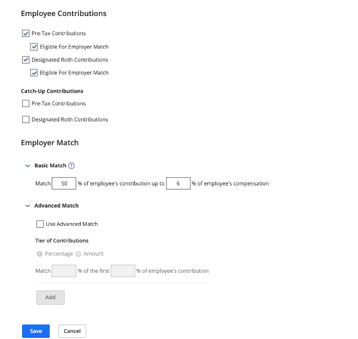The image size is (358, 339).
Task: Uncheck employee Designated Roth Contributions checkbox
Action: 25,60
